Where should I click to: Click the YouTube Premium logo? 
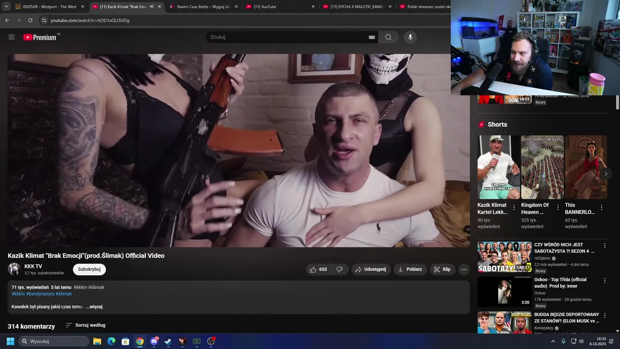pos(41,37)
